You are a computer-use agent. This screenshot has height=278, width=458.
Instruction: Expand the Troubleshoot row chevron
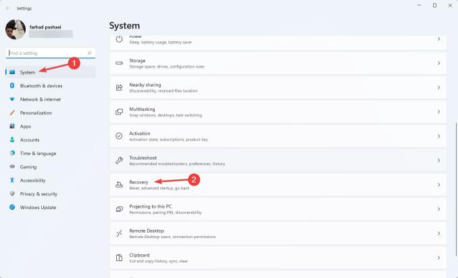pyautogui.click(x=438, y=160)
